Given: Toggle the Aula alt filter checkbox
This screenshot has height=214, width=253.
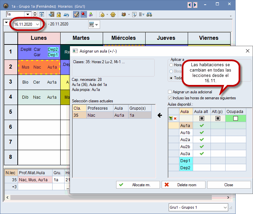Looking at the screenshot, I should [x=202, y=118].
